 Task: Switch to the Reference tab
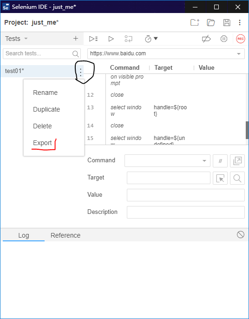click(x=66, y=235)
